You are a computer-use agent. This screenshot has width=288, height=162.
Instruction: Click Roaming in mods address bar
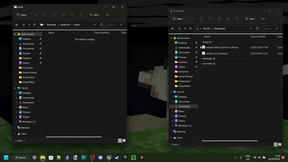point(51,25)
